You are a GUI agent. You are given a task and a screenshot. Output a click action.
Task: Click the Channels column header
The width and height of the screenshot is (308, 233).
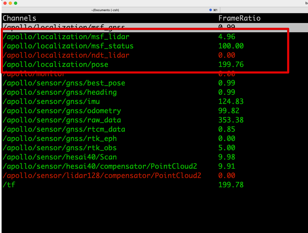20,18
